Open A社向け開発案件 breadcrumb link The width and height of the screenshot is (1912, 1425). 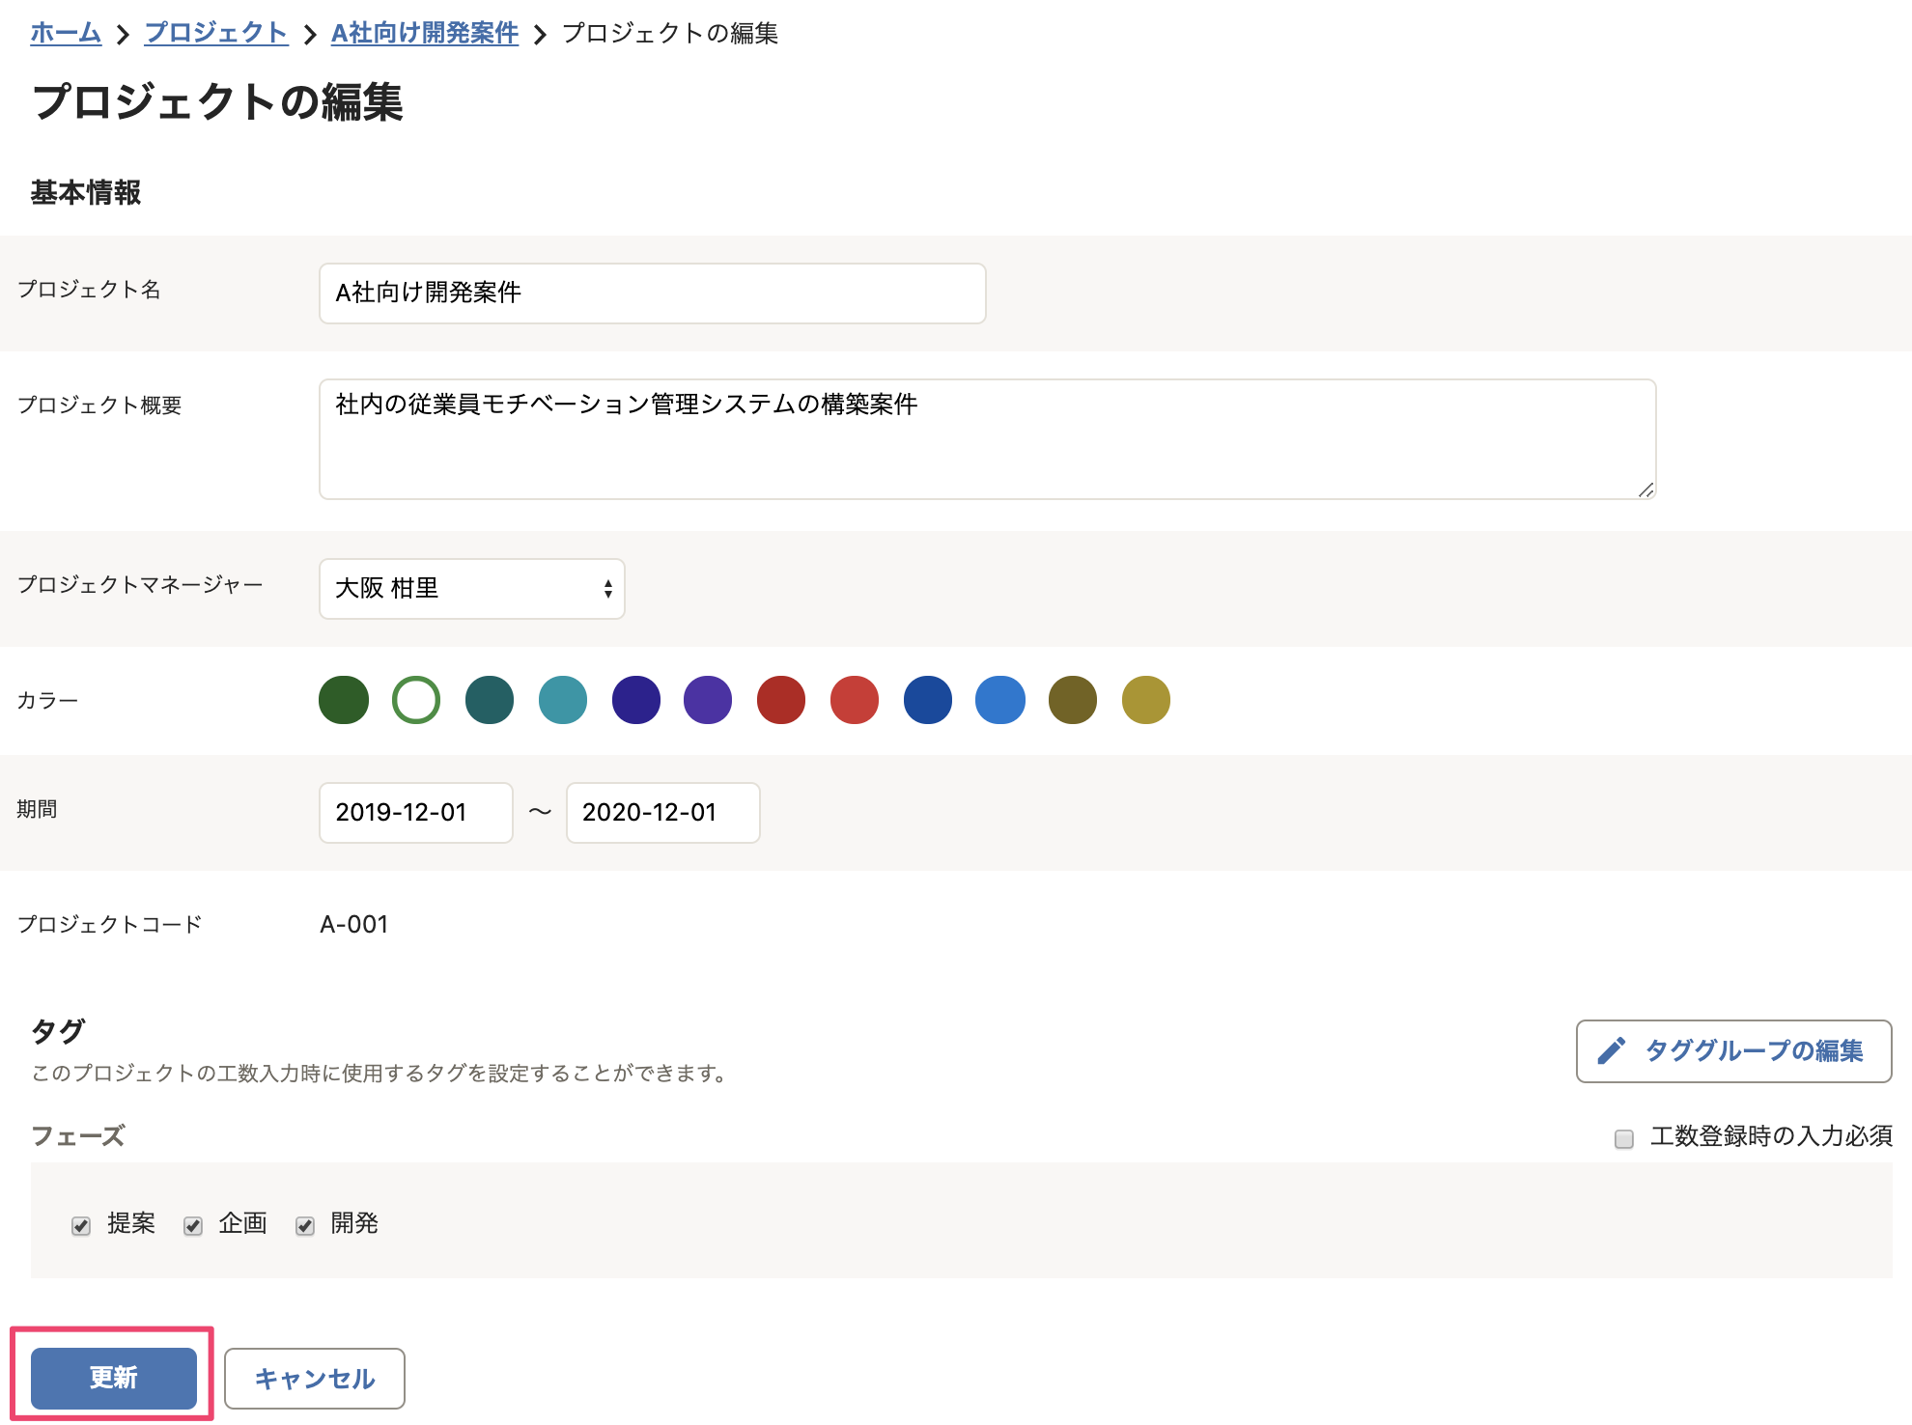tap(424, 33)
